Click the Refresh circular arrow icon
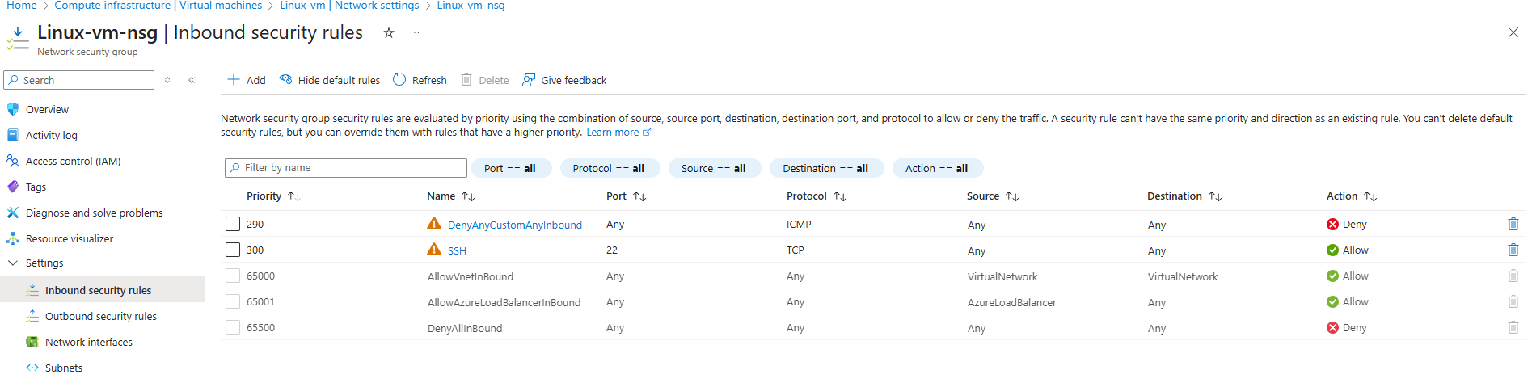The height and width of the screenshot is (383, 1532). [x=399, y=79]
